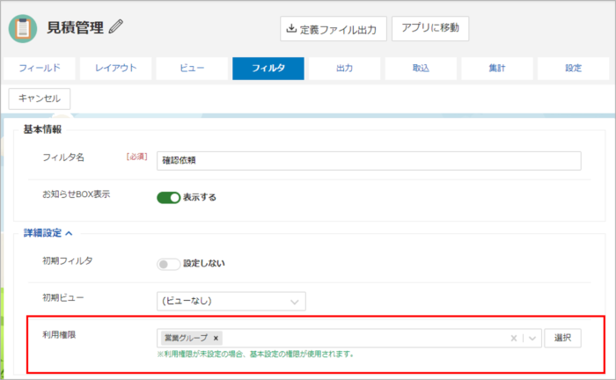The width and height of the screenshot is (616, 380).
Task: Click the 基本情報 section heading
Action: pos(42,129)
